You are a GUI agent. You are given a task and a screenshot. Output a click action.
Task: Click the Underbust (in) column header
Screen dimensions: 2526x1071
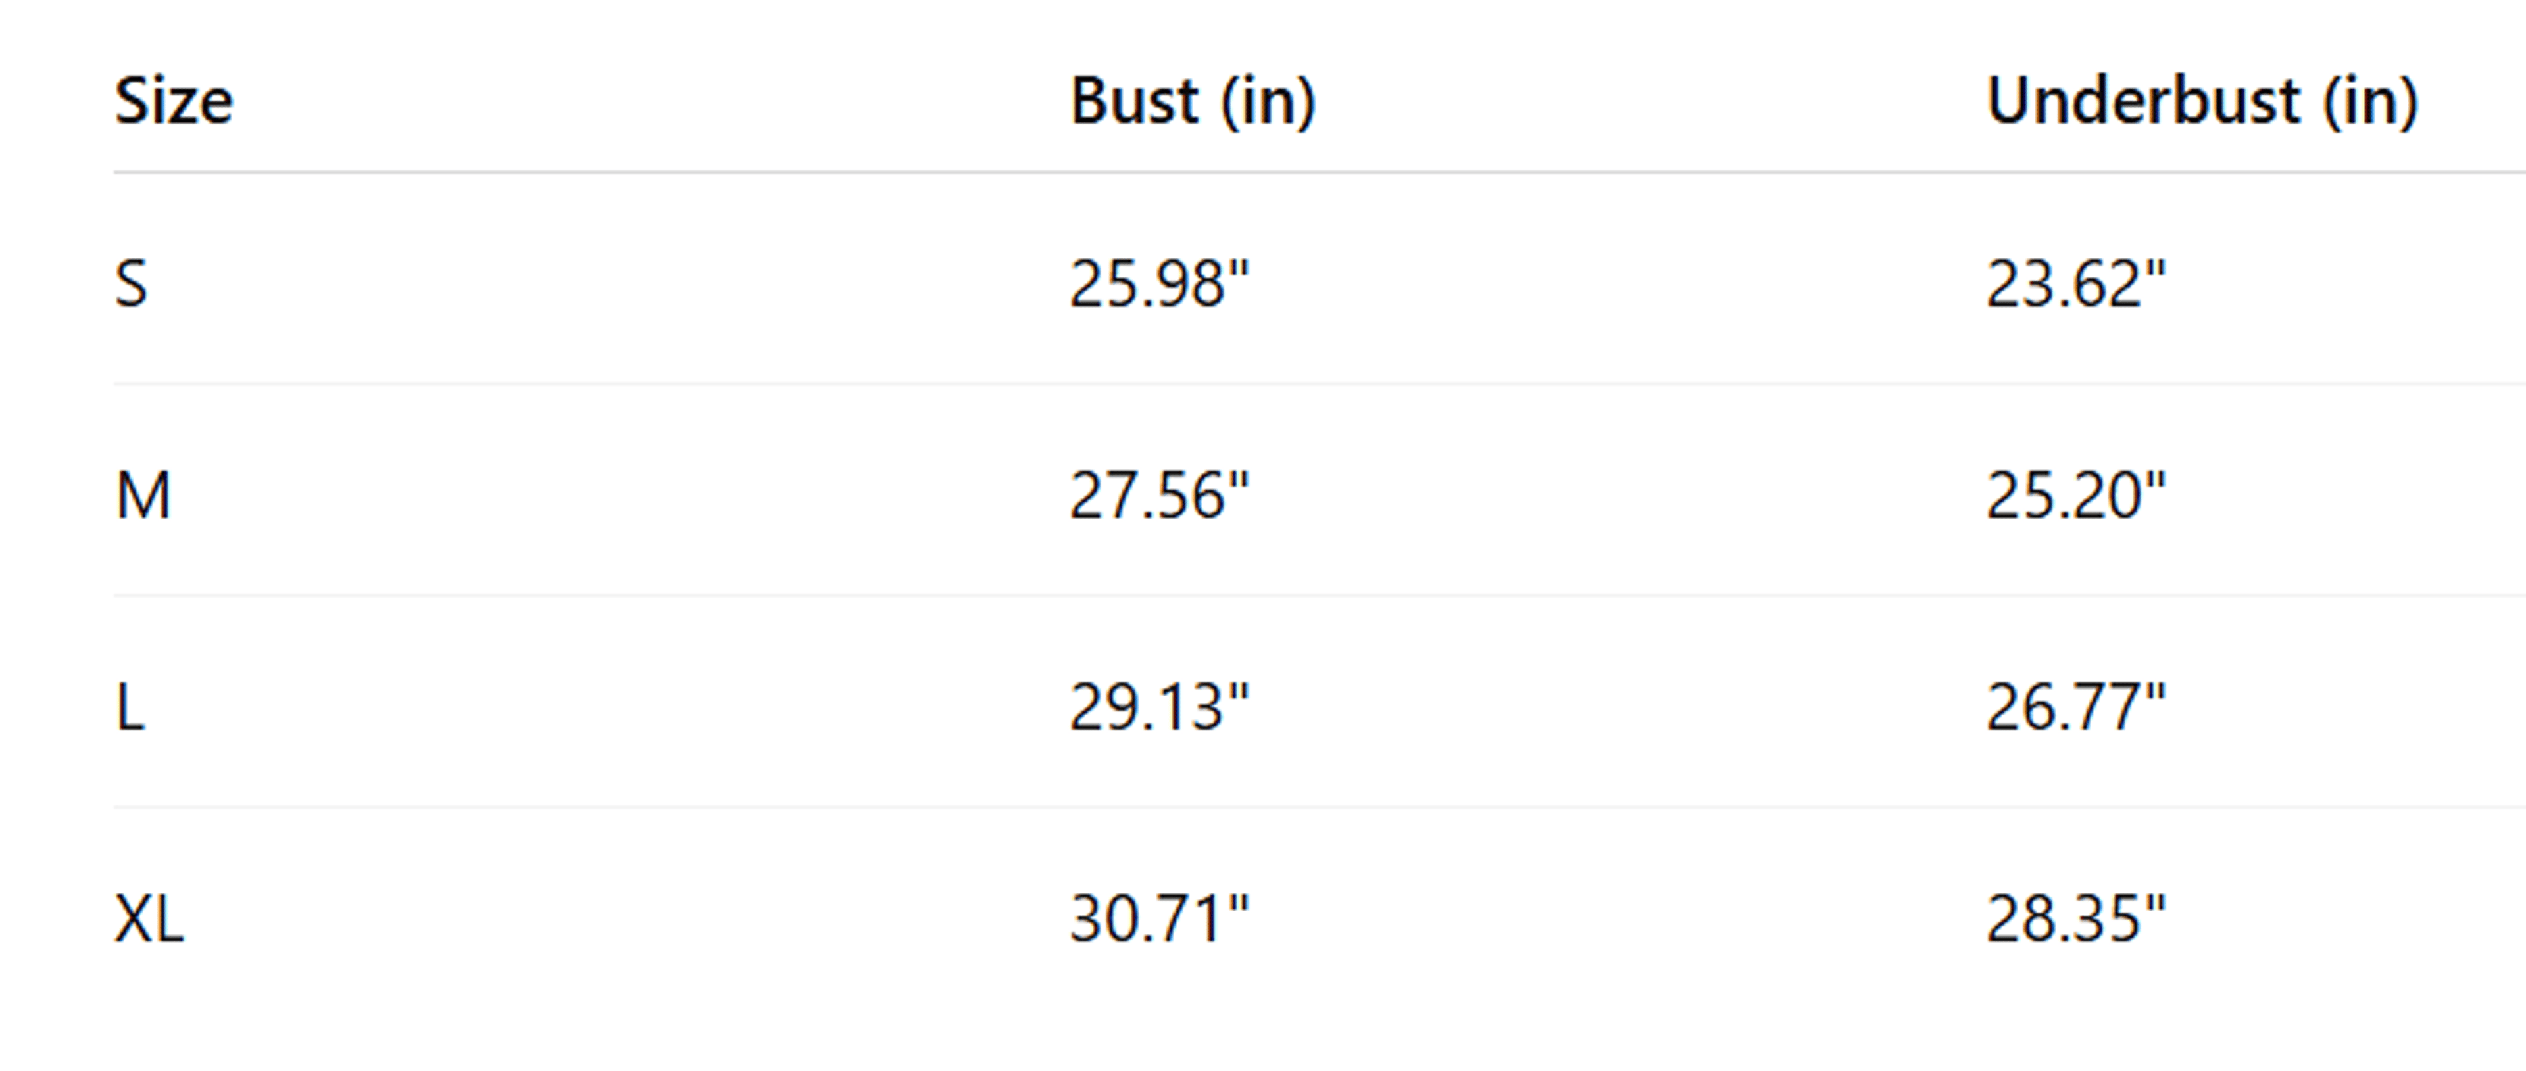2202,101
